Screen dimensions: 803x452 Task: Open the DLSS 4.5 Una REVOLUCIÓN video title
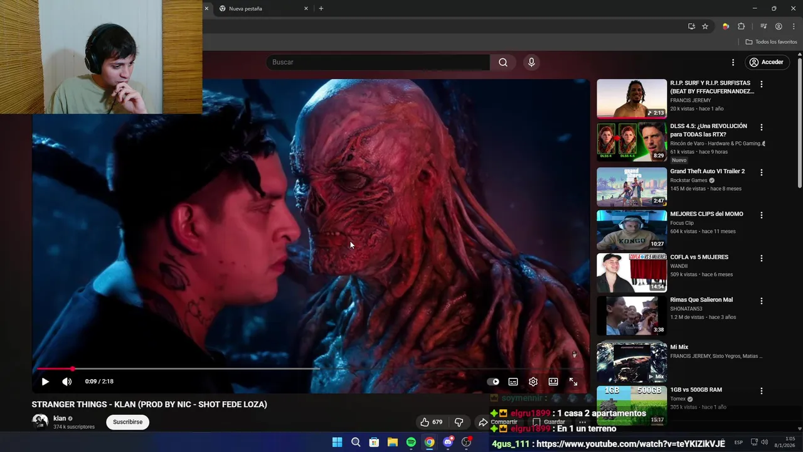pos(708,130)
